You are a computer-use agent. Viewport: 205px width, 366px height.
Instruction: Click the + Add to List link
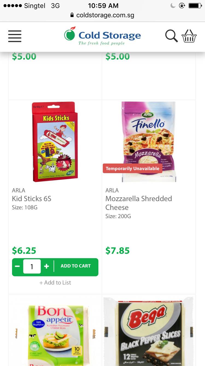pos(55,283)
